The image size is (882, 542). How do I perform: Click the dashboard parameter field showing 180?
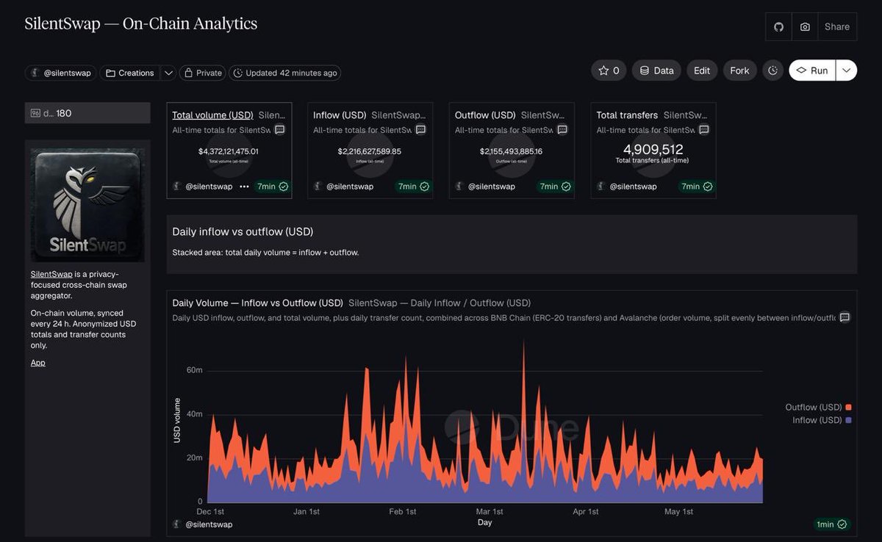click(x=87, y=113)
